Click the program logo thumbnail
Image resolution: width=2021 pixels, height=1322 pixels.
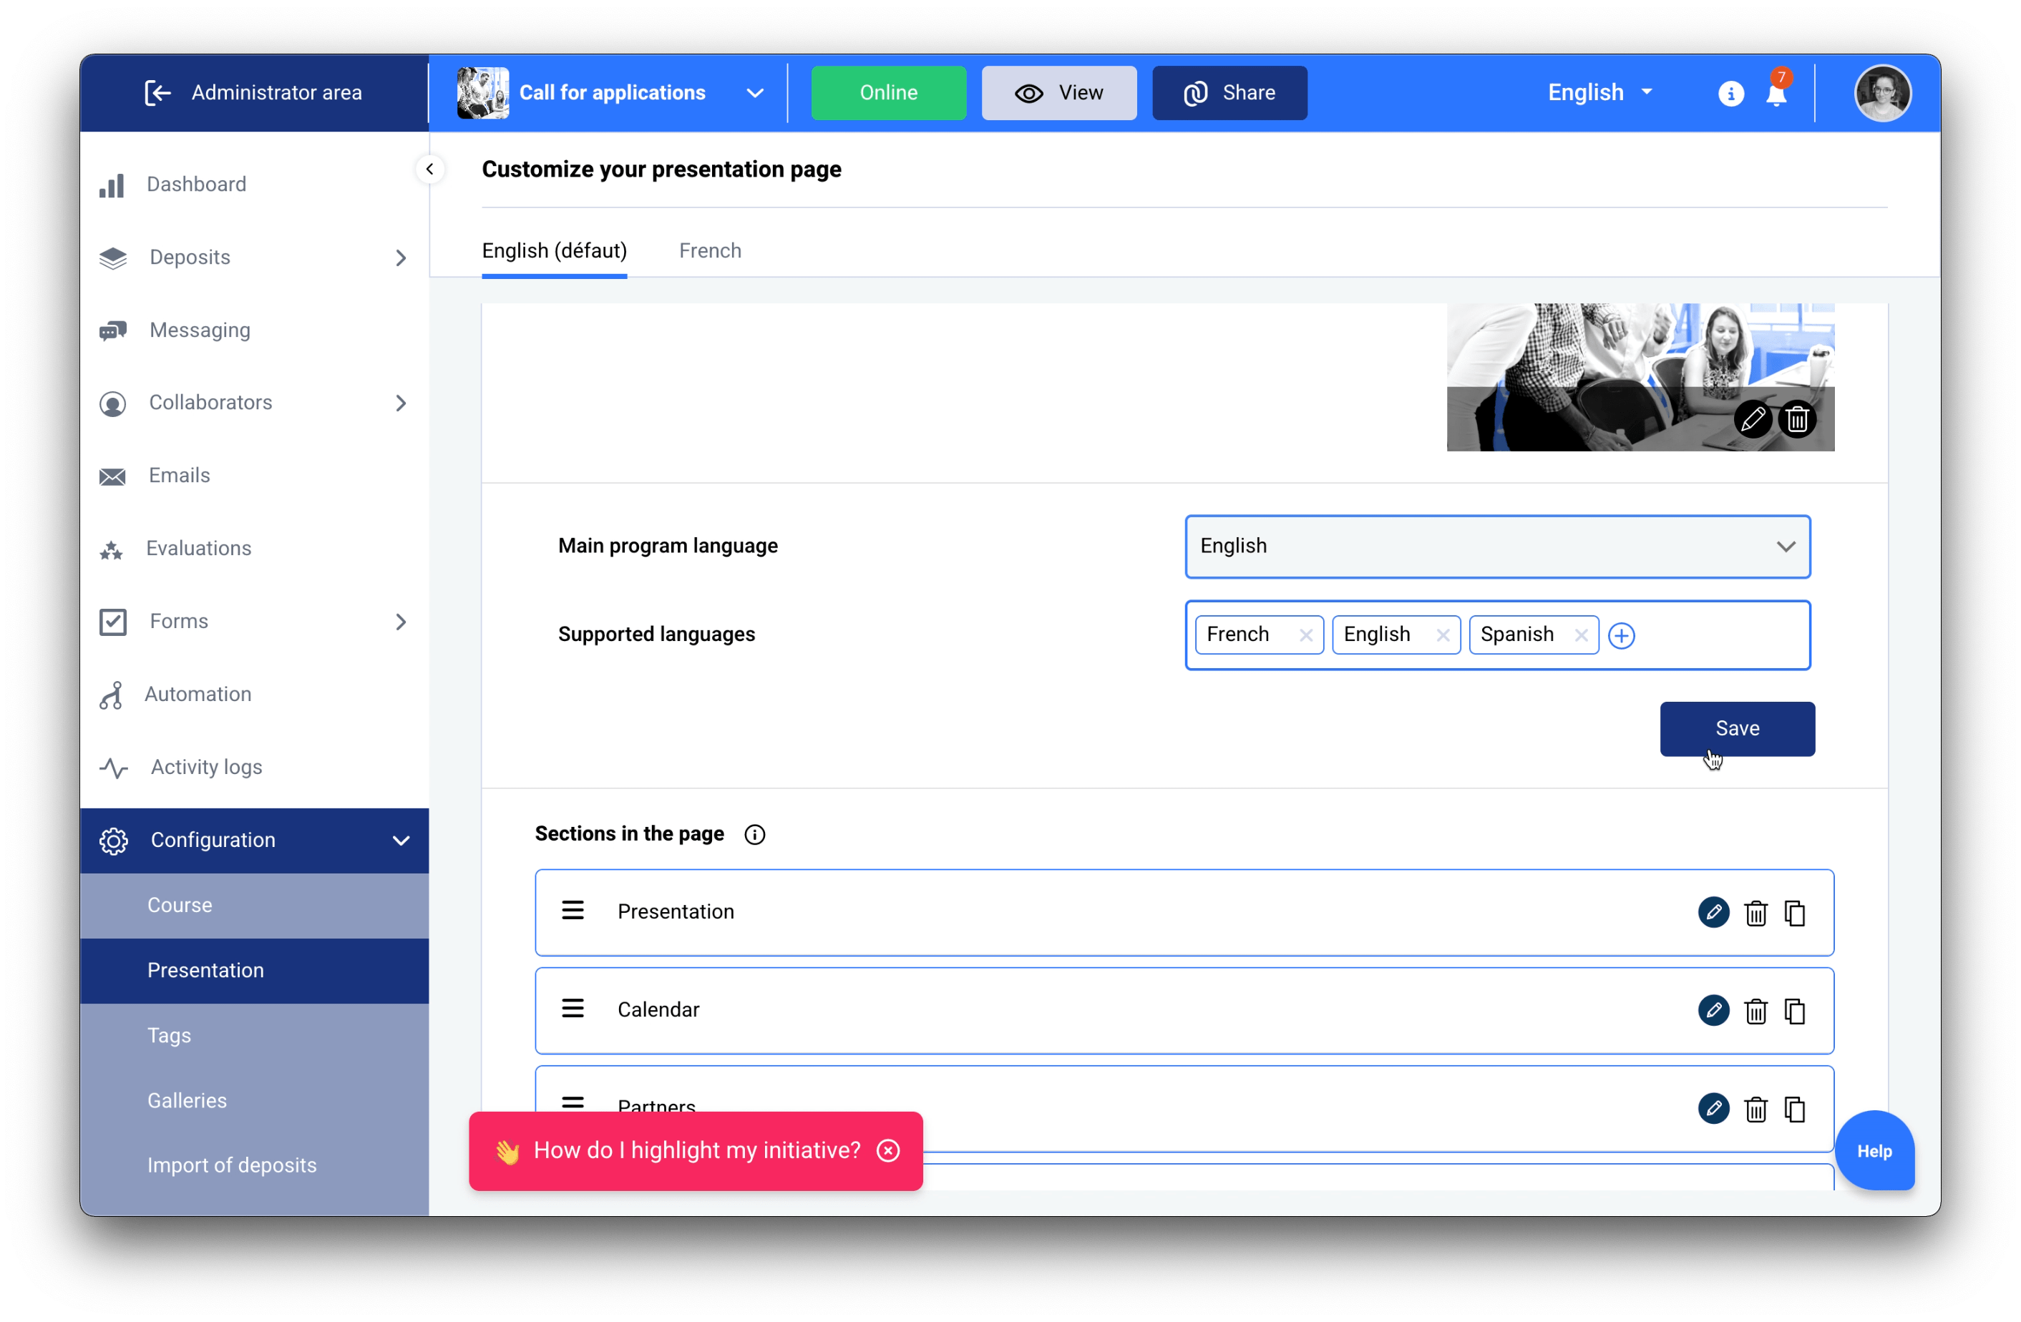coord(482,92)
